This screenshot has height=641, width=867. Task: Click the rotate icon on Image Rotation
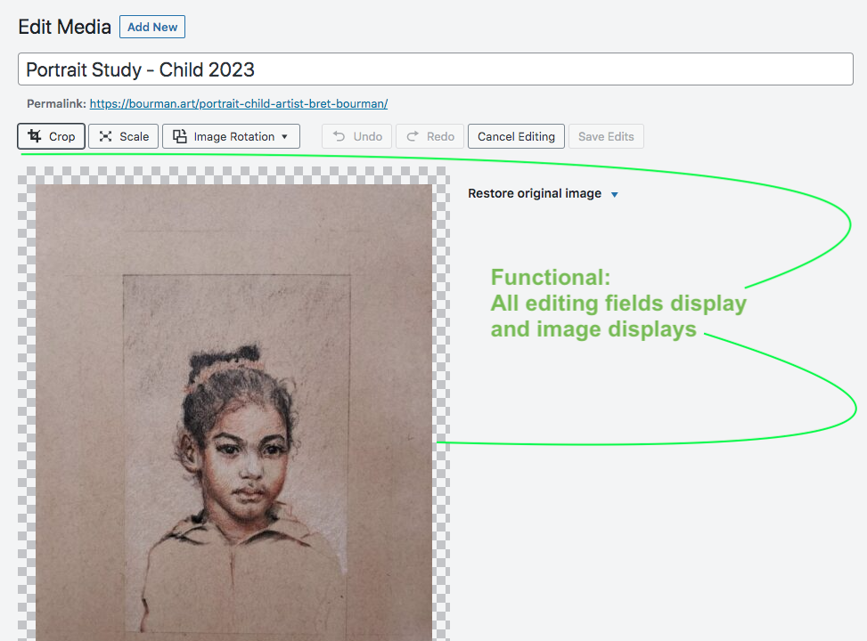[x=180, y=136]
